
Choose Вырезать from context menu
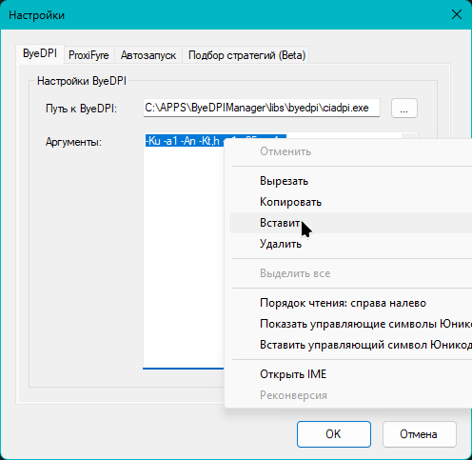(350, 181)
